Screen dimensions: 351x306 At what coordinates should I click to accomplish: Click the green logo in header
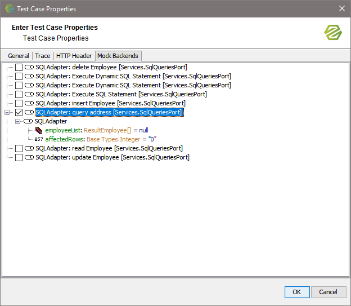coord(332,32)
